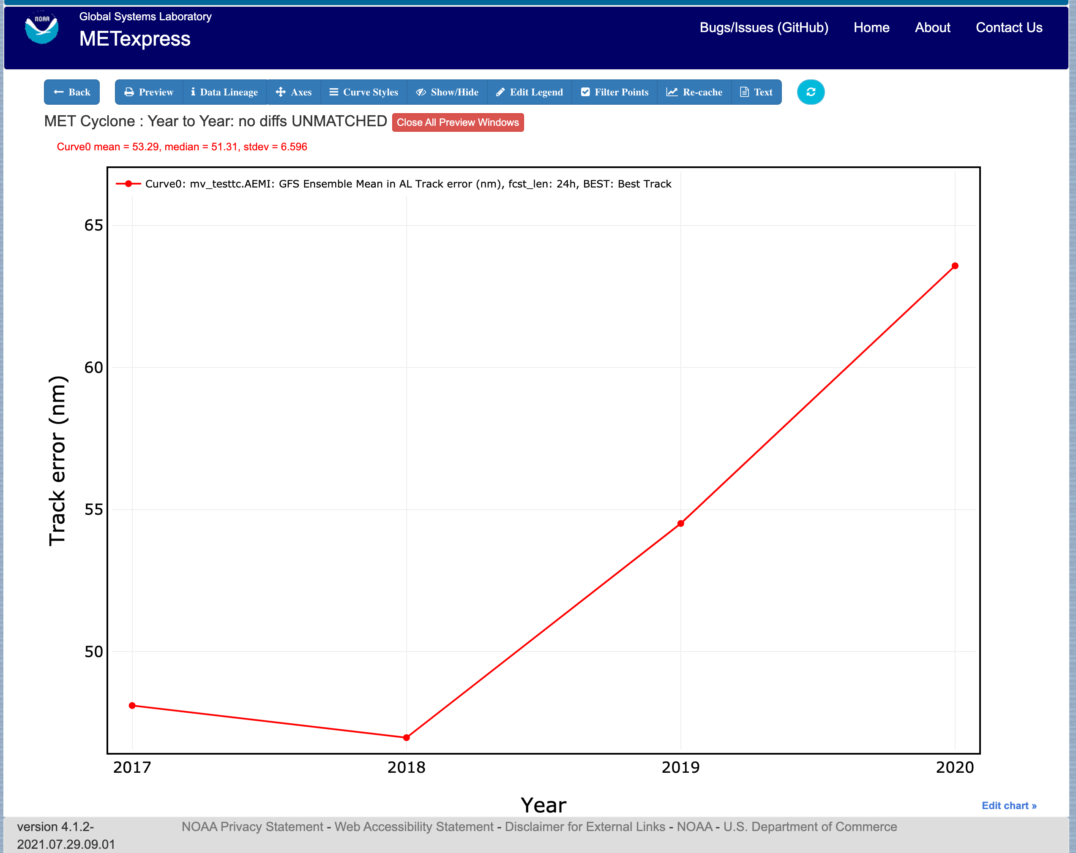Click the x-axis tick label 2017
This screenshot has height=853, width=1076.
click(132, 767)
